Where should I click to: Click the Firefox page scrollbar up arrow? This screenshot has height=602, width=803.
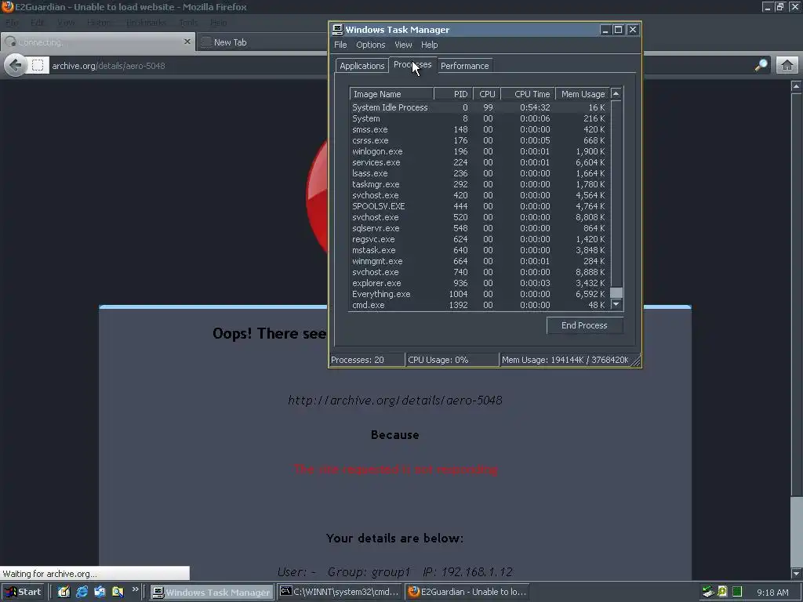pyautogui.click(x=796, y=86)
